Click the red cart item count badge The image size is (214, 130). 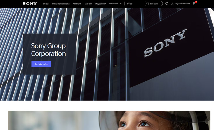196,2
